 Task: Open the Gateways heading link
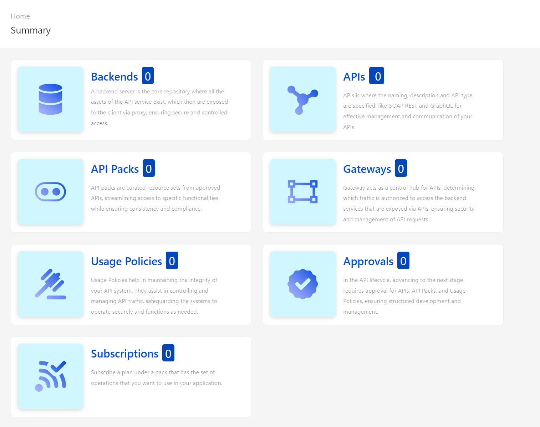tap(367, 169)
